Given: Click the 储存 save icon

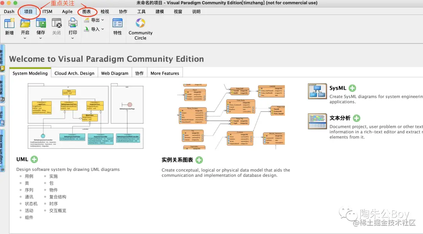Looking at the screenshot, I should [x=41, y=23].
